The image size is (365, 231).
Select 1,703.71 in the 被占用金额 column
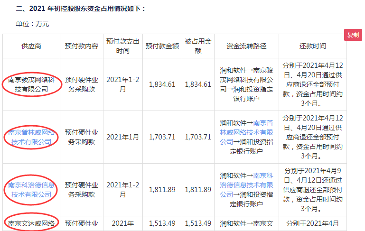(x=197, y=137)
